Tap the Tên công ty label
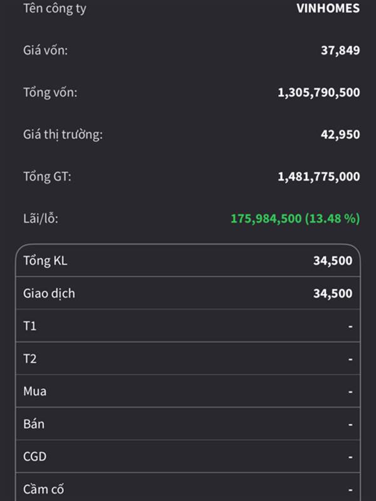This screenshot has width=376, height=501. (x=55, y=9)
